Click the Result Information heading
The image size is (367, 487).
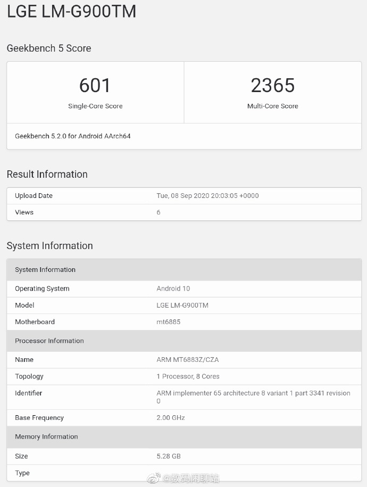(47, 175)
